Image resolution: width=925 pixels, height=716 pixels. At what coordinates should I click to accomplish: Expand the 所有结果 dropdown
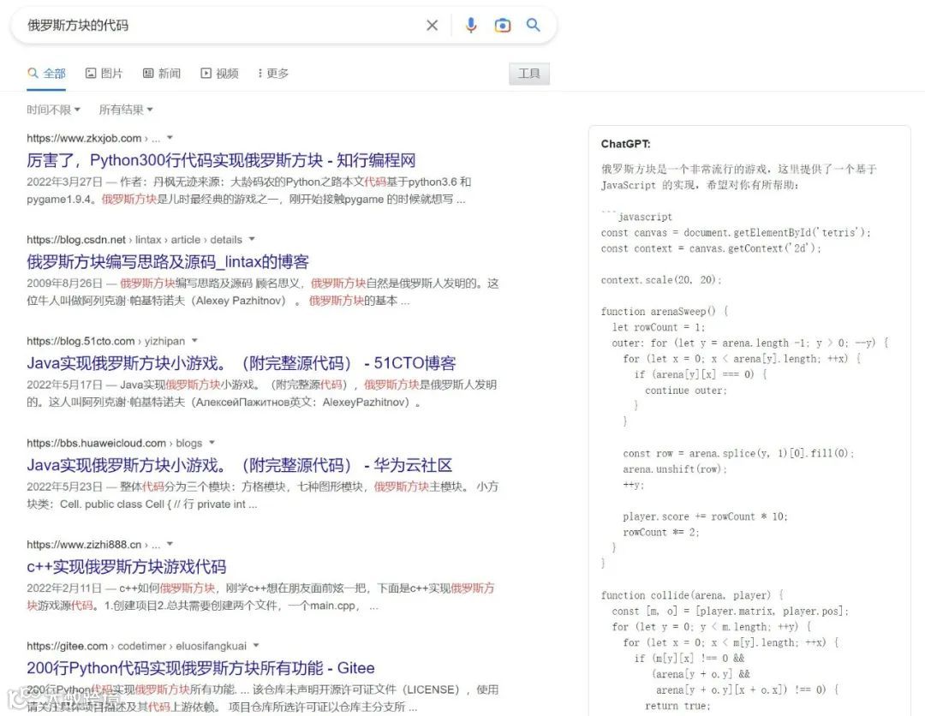(126, 110)
